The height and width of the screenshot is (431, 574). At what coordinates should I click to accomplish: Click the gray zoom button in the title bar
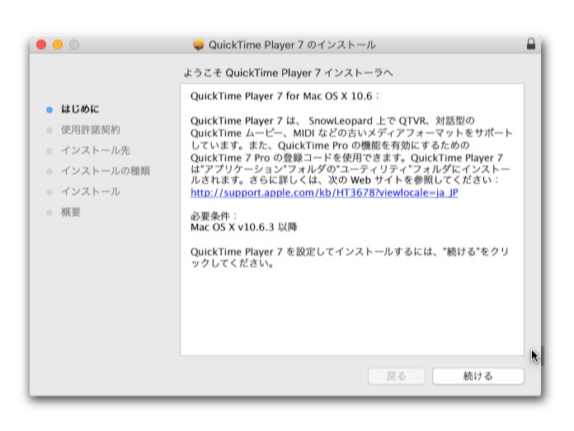coord(74,45)
